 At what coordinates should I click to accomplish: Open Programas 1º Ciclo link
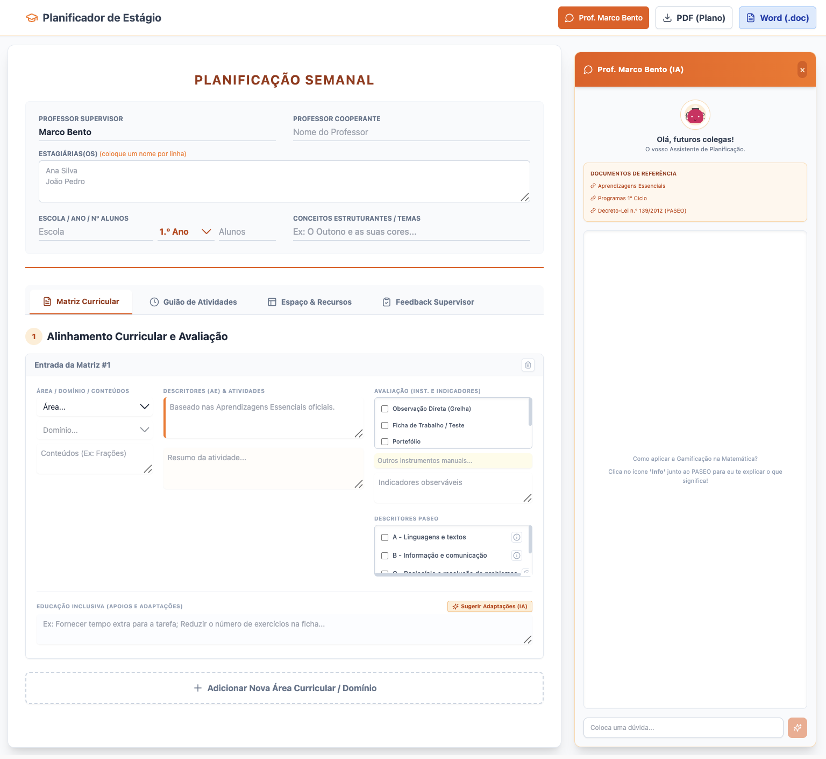pyautogui.click(x=619, y=199)
